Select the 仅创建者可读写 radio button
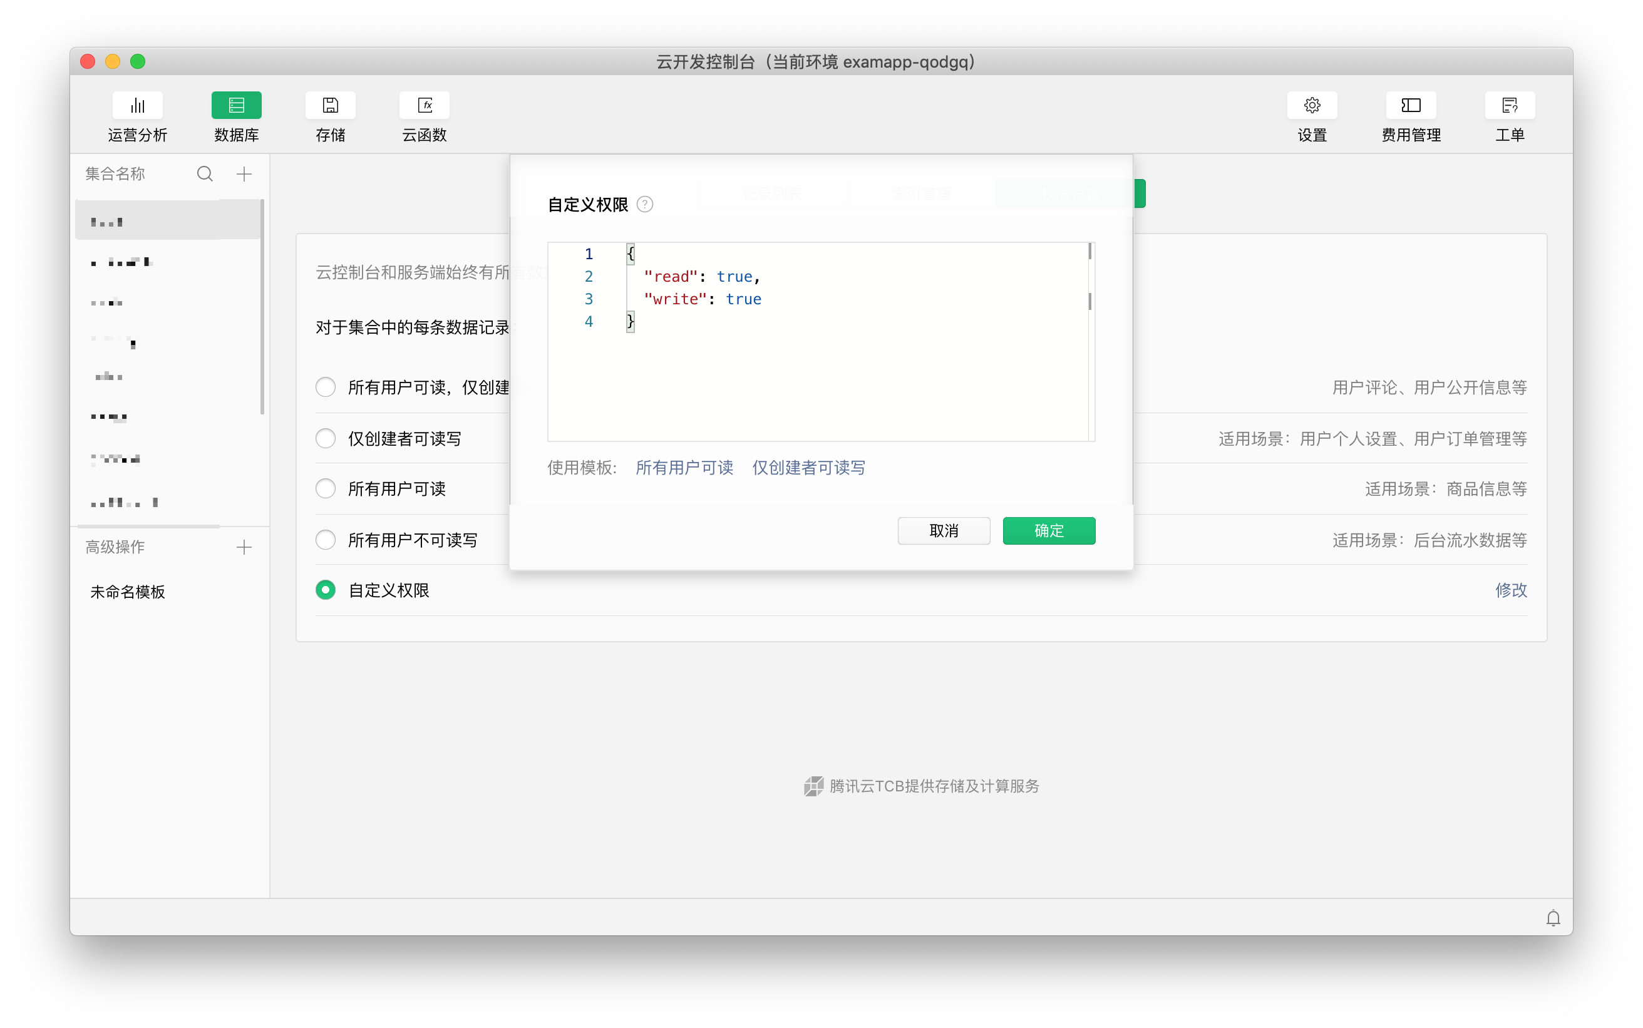 coord(326,438)
